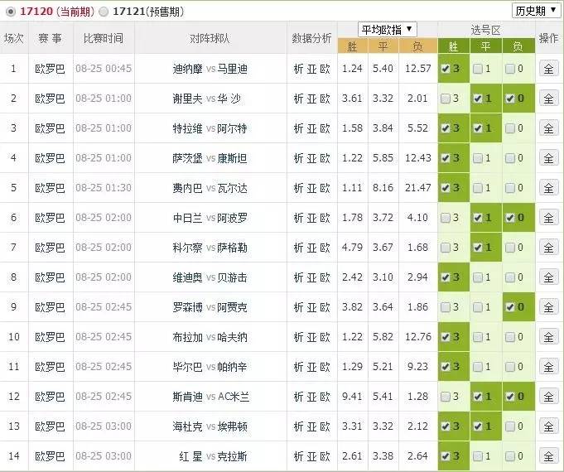Check the loss (0) checkbox for match 14
Viewport: 564px width, 472px height.
[509, 456]
